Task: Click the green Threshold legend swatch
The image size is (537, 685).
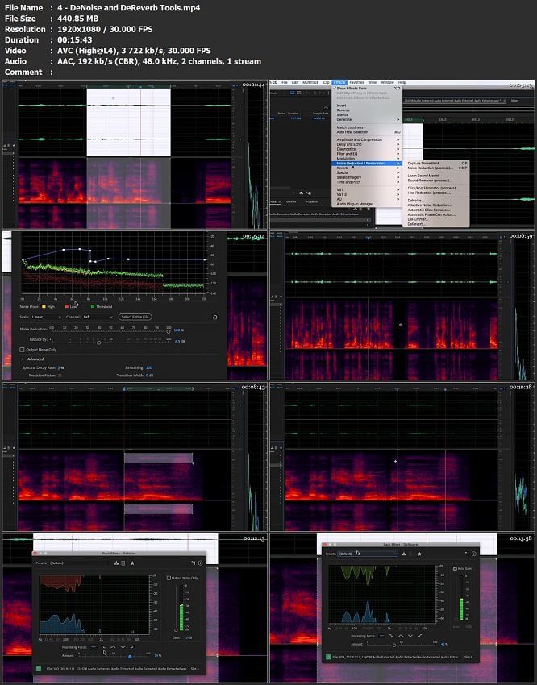Action: click(93, 307)
